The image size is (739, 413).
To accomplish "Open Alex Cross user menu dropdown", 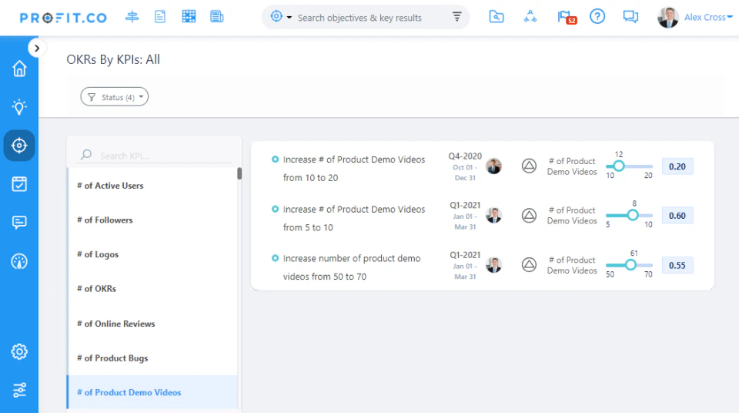I will pyautogui.click(x=708, y=18).
